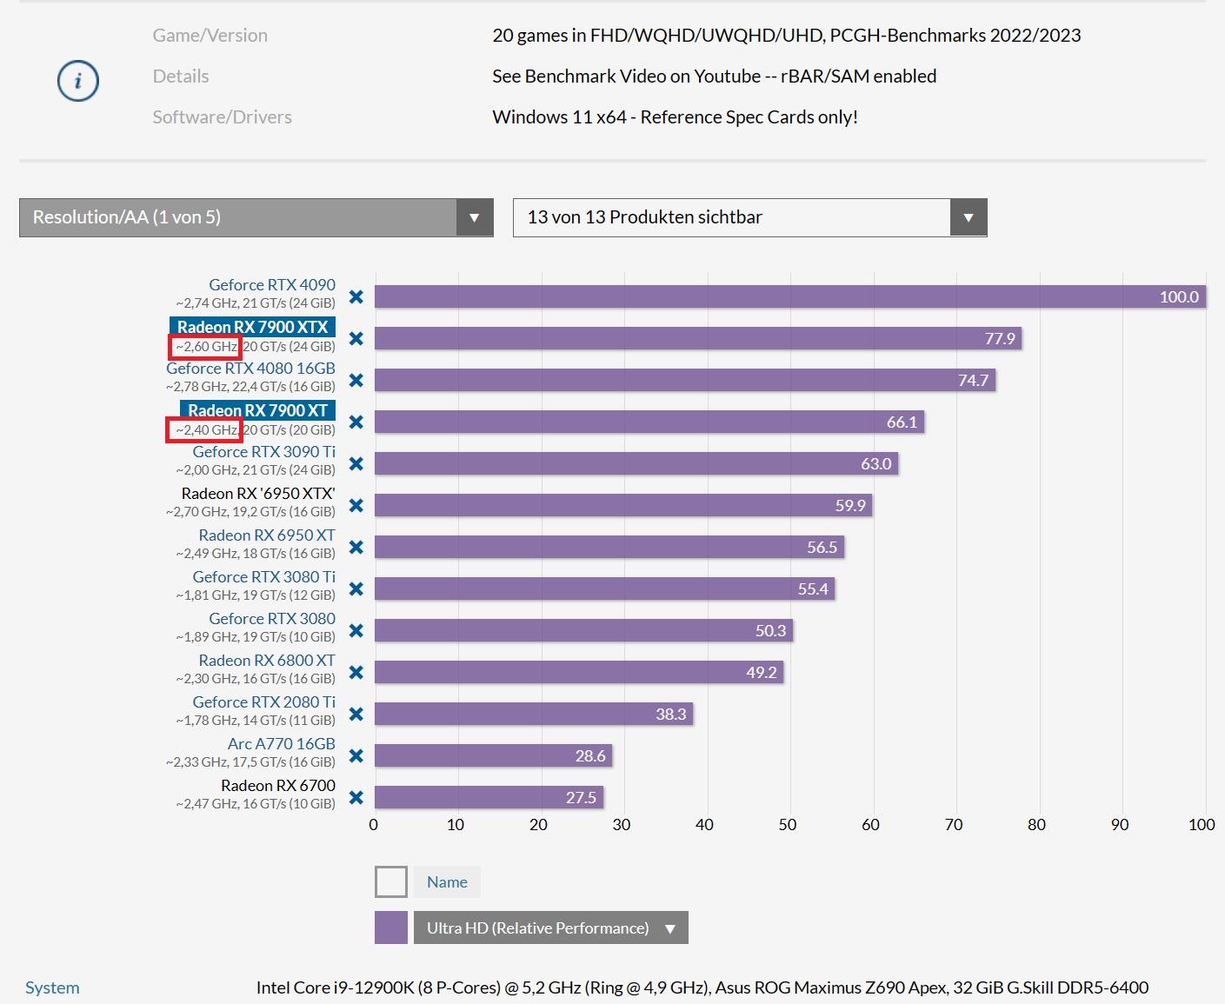Click the RTX 2080 Ti bar showing 38.3
The image size is (1225, 1004).
pyautogui.click(x=534, y=714)
